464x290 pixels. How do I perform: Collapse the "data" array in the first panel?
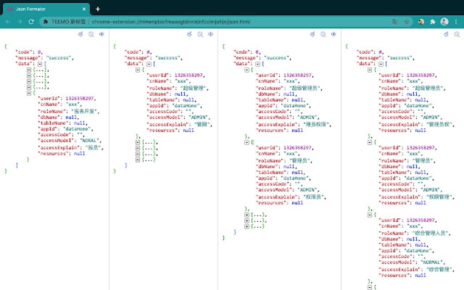pyautogui.click(x=40, y=64)
